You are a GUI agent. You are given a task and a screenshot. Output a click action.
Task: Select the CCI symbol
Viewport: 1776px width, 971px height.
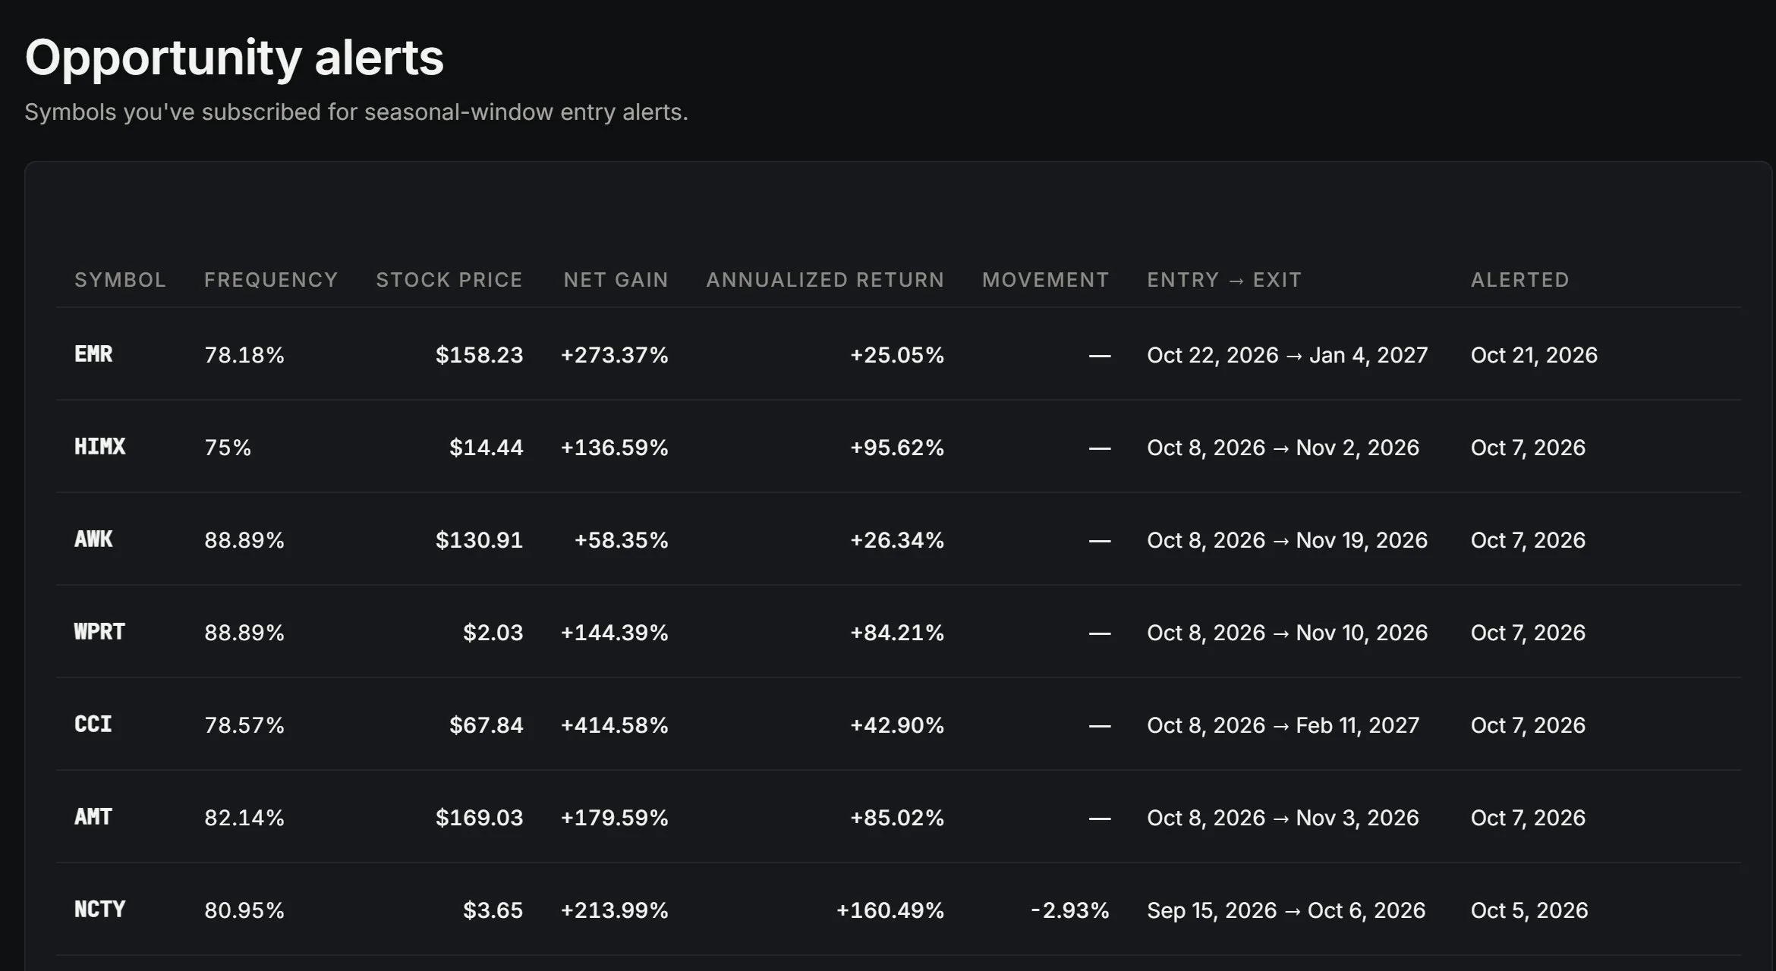point(93,724)
